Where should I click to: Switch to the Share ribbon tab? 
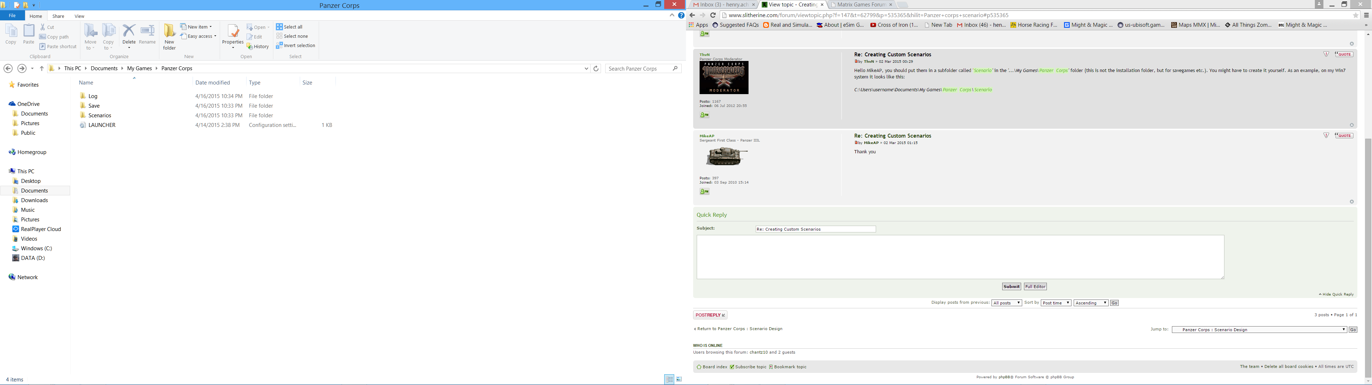(x=59, y=16)
